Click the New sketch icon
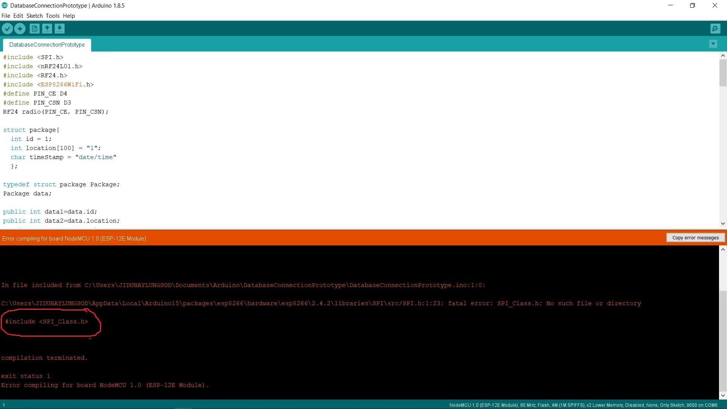 coord(34,28)
